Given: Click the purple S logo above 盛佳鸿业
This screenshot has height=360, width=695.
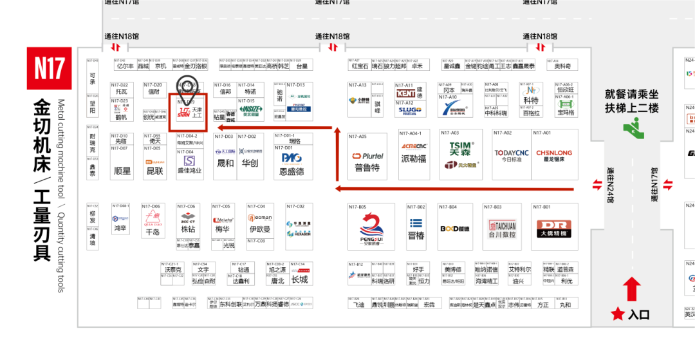Looking at the screenshot, I should [x=190, y=160].
